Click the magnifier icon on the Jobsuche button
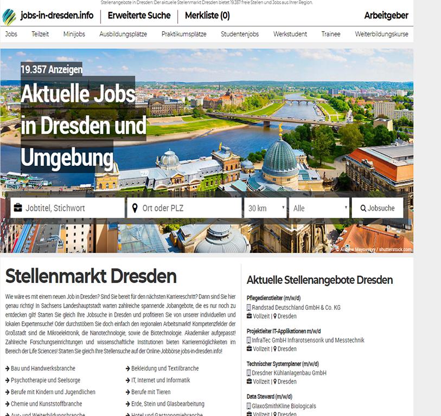 point(363,207)
